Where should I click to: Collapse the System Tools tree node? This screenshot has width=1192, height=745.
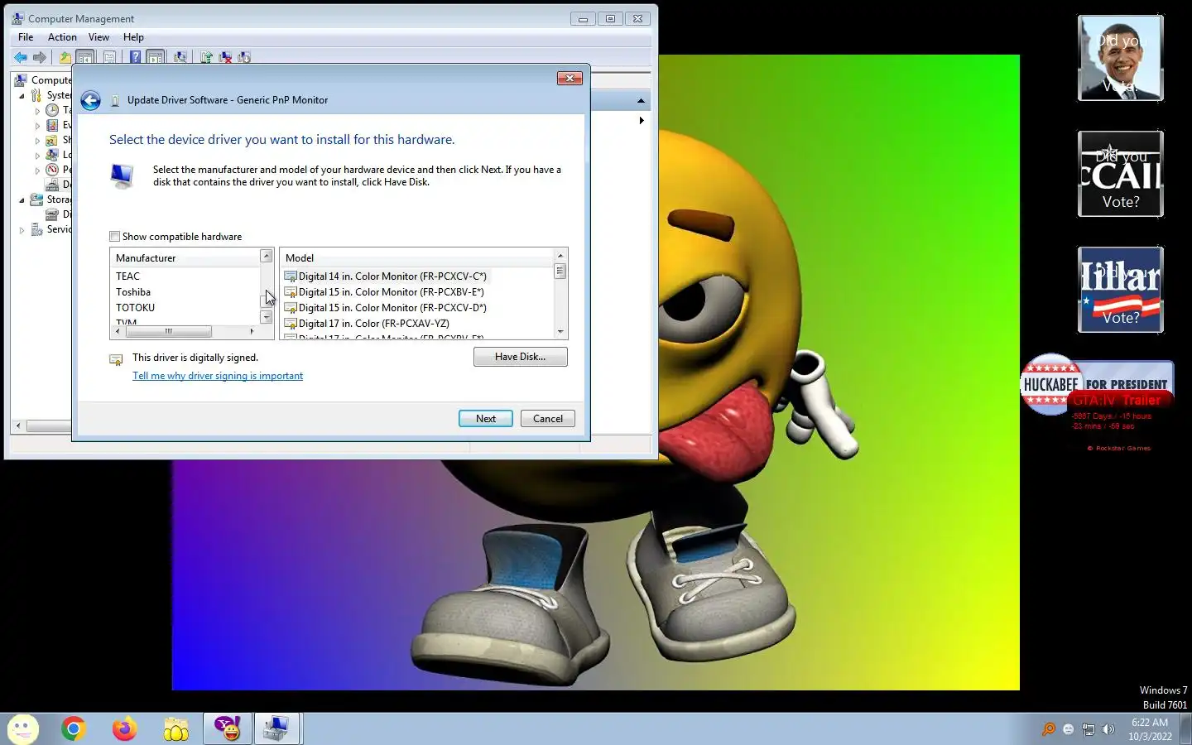tap(22, 95)
